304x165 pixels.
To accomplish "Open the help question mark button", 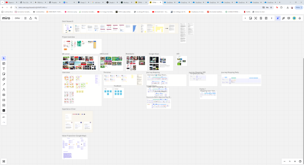I will pyautogui.click(x=300, y=161).
